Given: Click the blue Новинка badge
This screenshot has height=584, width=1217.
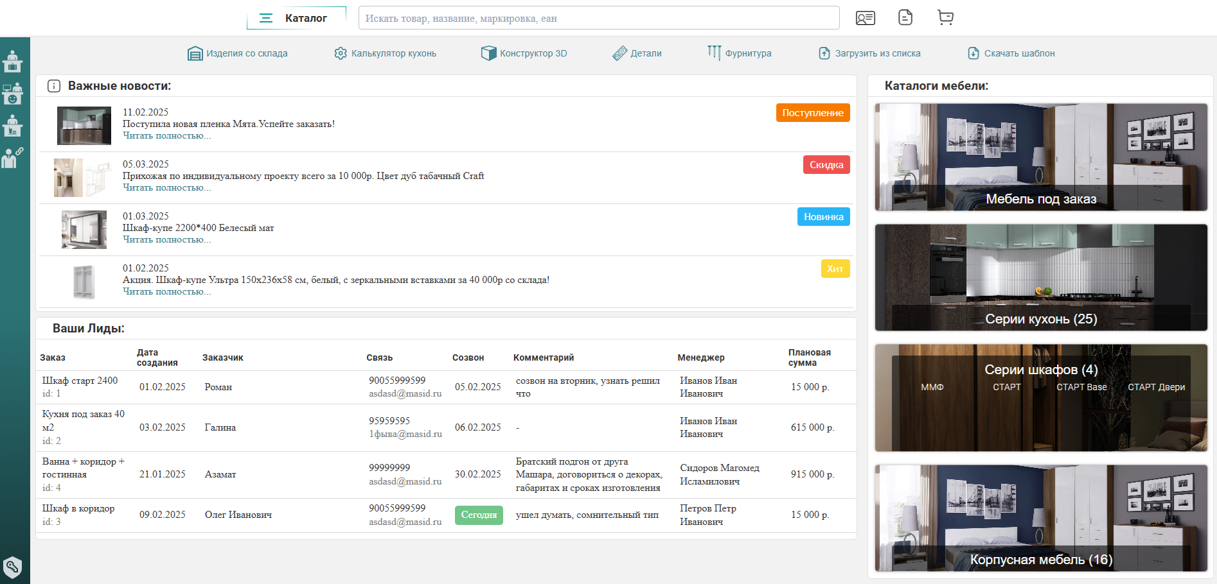Looking at the screenshot, I should coord(824,217).
